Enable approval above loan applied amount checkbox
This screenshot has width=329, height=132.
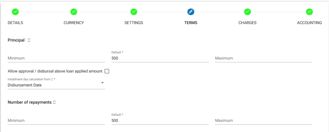(x=107, y=71)
